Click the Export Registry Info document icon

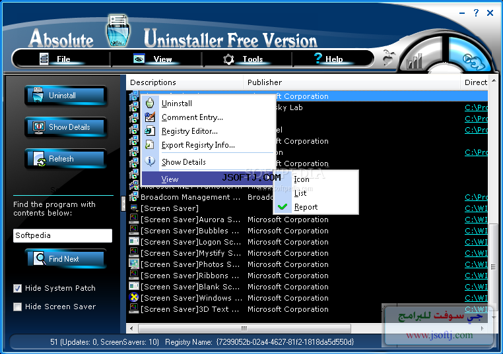pyautogui.click(x=150, y=144)
